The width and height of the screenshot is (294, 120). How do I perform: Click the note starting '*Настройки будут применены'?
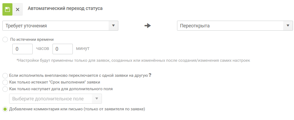(133, 61)
